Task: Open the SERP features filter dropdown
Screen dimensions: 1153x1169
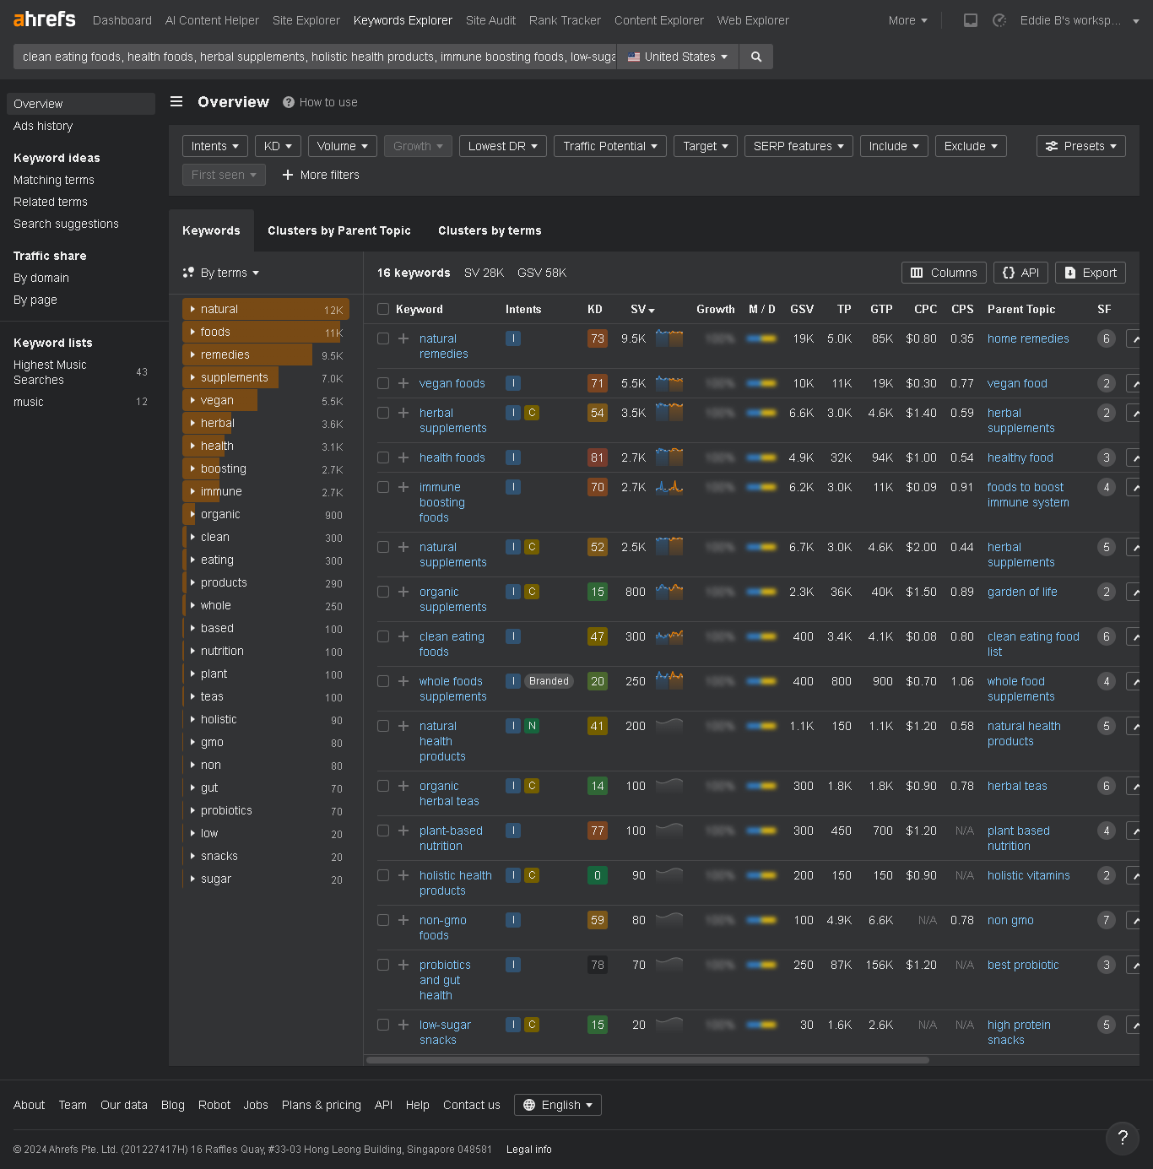Action: [x=798, y=146]
